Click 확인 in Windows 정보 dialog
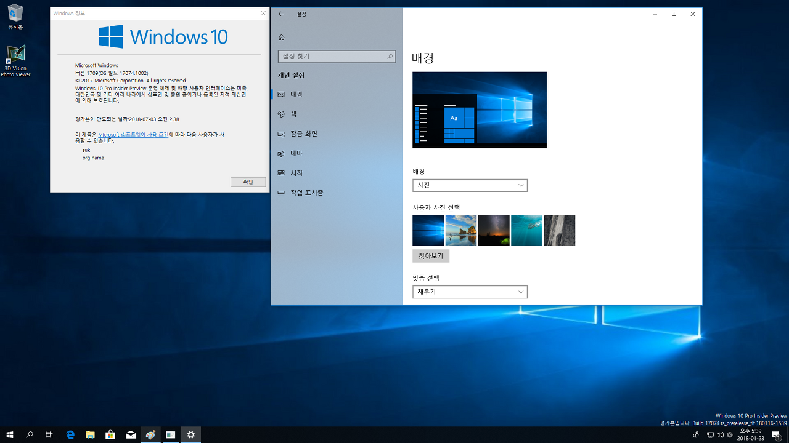The height and width of the screenshot is (443, 789). click(248, 182)
